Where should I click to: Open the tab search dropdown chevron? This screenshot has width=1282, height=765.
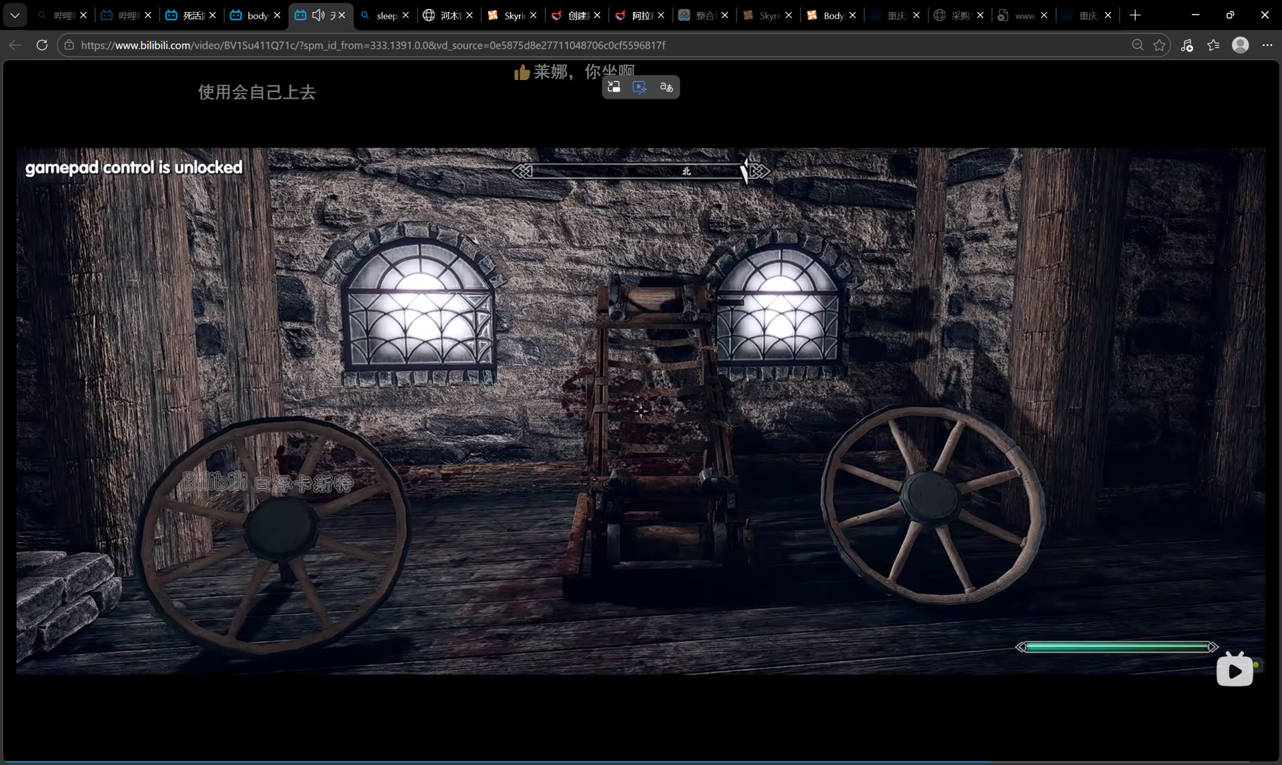tap(15, 15)
